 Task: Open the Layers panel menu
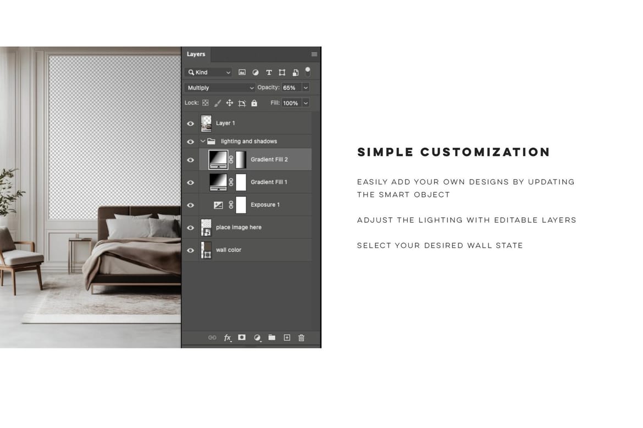click(x=314, y=54)
